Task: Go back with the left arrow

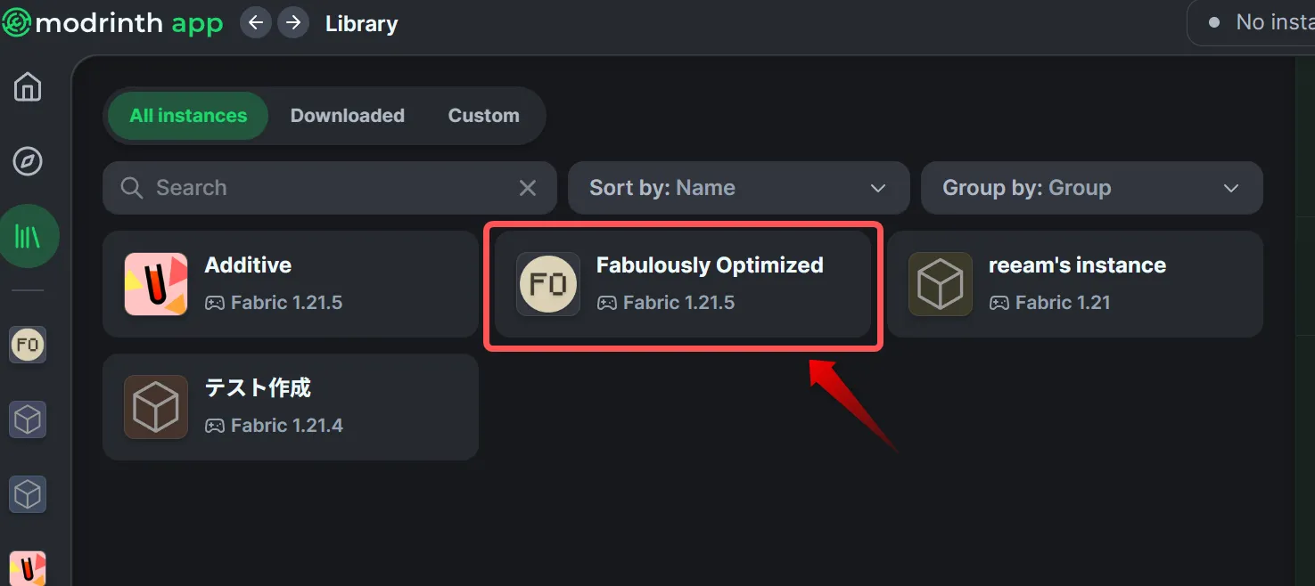Action: point(255,23)
